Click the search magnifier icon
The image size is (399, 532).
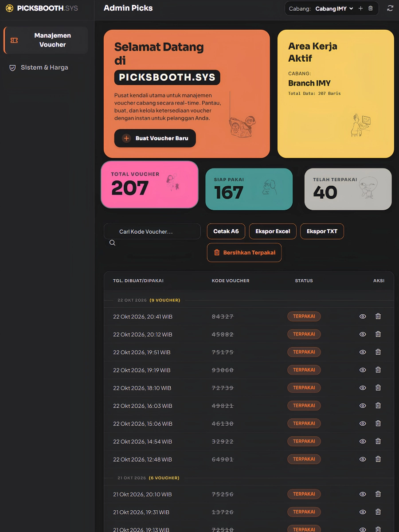112,243
